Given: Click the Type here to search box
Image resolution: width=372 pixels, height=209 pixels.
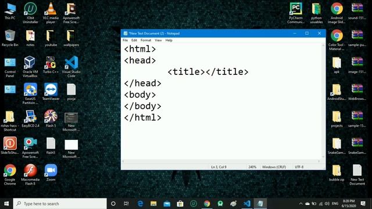Looking at the screenshot, I should pyautogui.click(x=60, y=204).
